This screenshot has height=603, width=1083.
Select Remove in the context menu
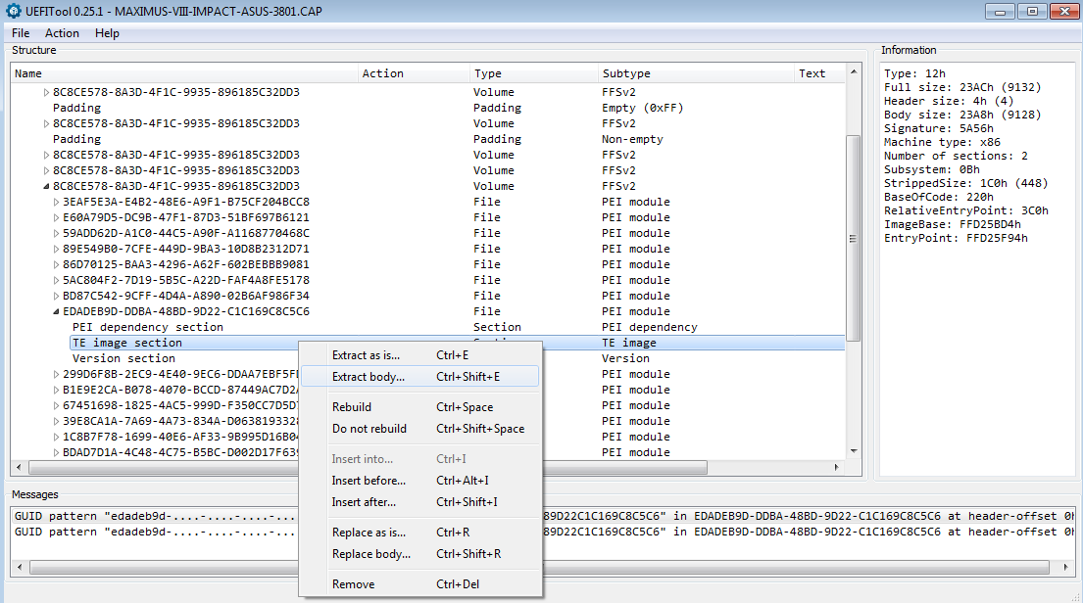[419, 583]
